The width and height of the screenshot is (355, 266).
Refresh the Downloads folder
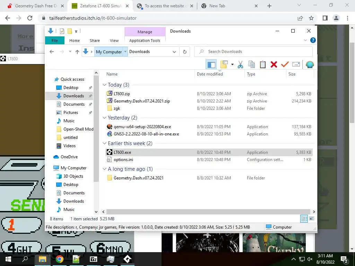point(185,52)
